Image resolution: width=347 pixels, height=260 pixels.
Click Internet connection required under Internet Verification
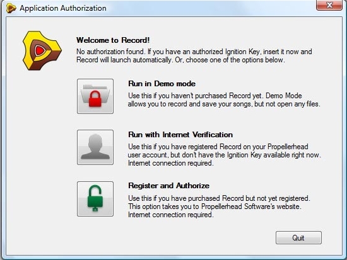(x=170, y=163)
